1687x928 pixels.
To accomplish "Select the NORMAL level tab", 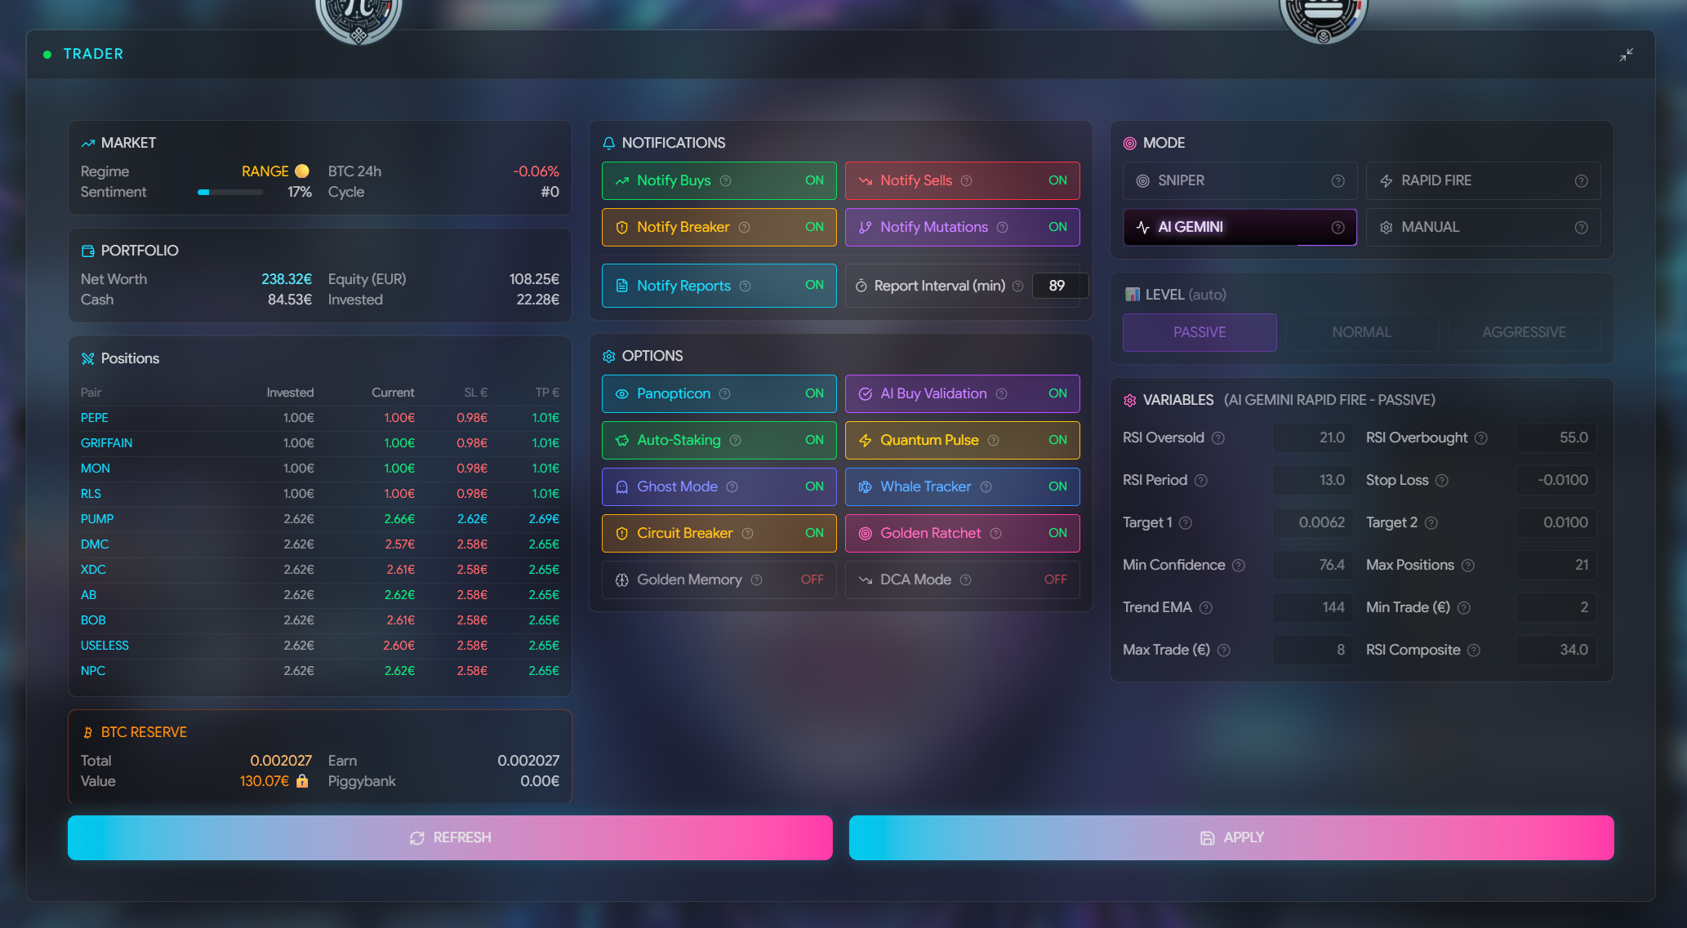I will 1361,332.
